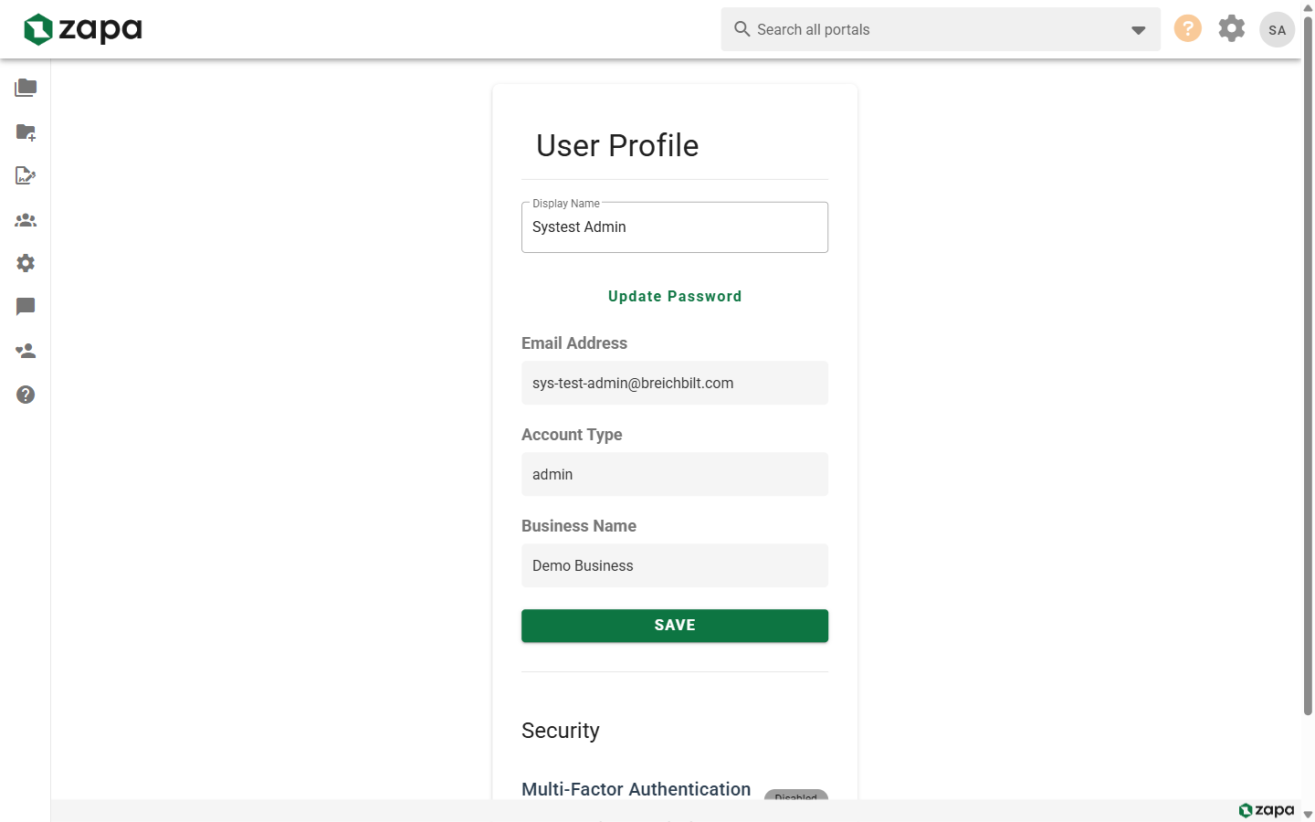This screenshot has height=822, width=1315.
Task: Open the sidebar settings gear icon
Action: [26, 263]
